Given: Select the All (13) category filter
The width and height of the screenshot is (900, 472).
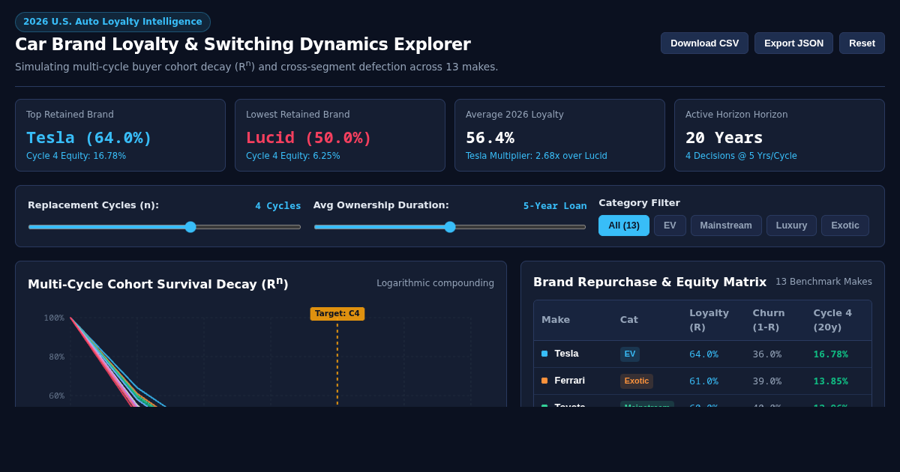Looking at the screenshot, I should pyautogui.click(x=624, y=226).
